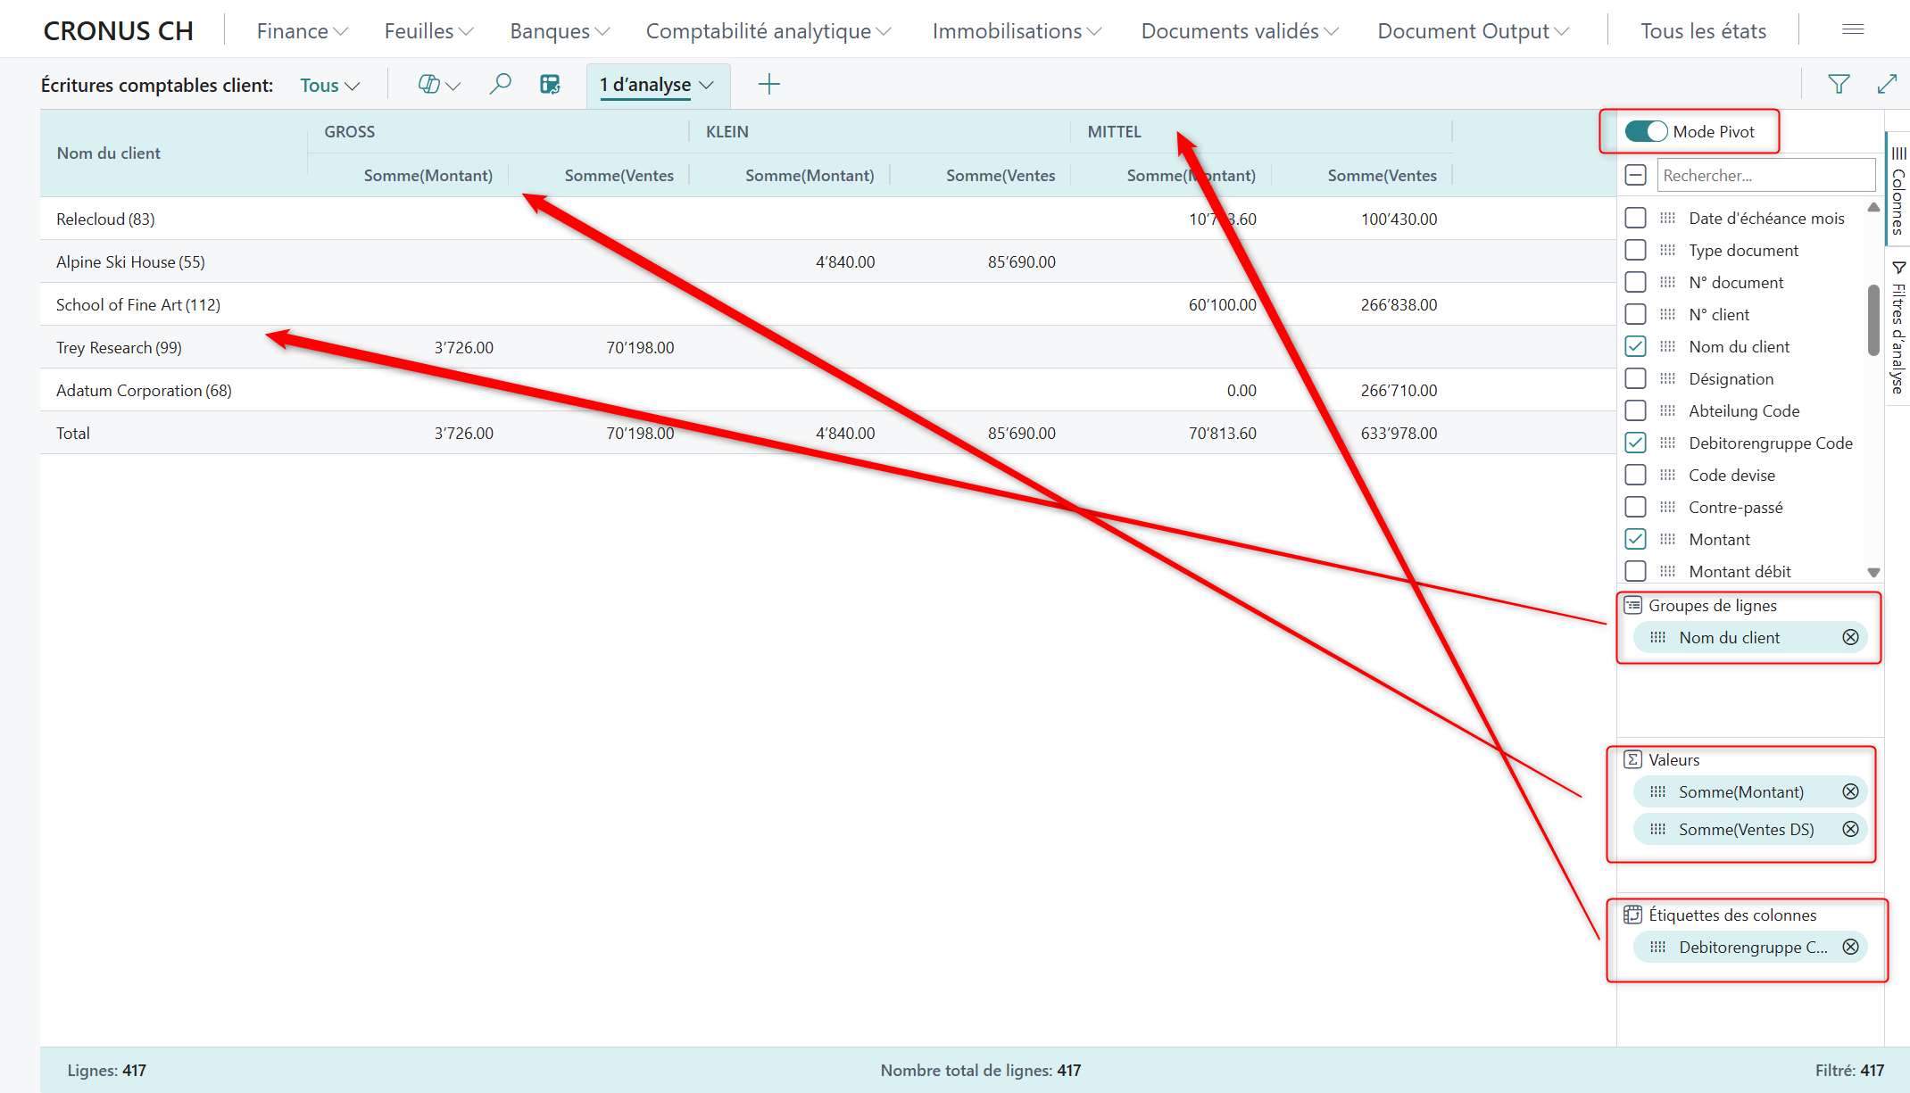Click the Tous les états link
The width and height of the screenshot is (1910, 1093).
1703,31
